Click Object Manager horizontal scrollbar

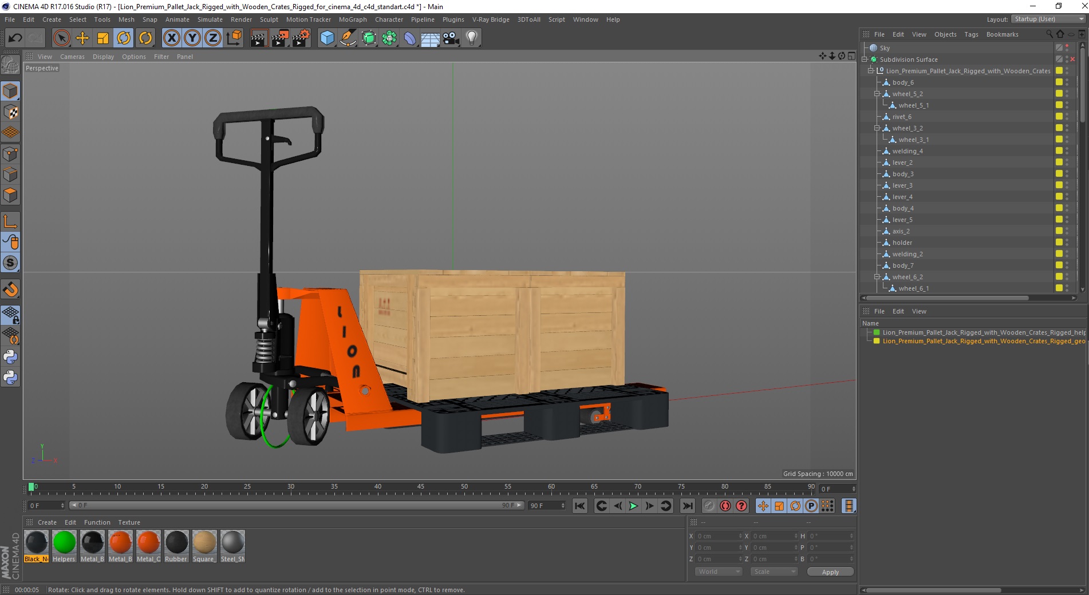[x=948, y=297]
